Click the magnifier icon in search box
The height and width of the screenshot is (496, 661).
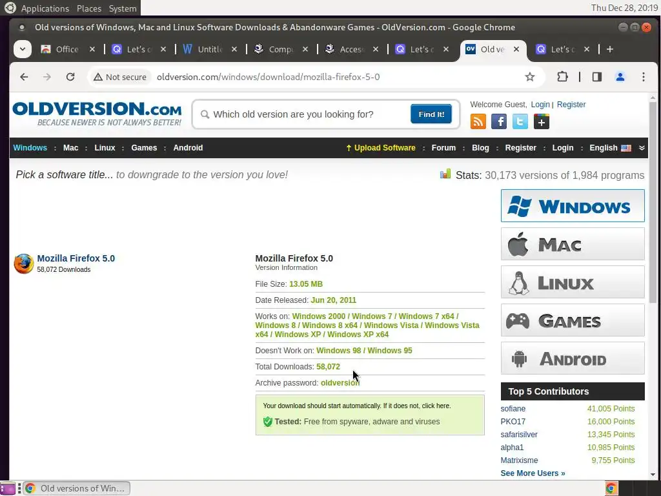click(x=205, y=114)
